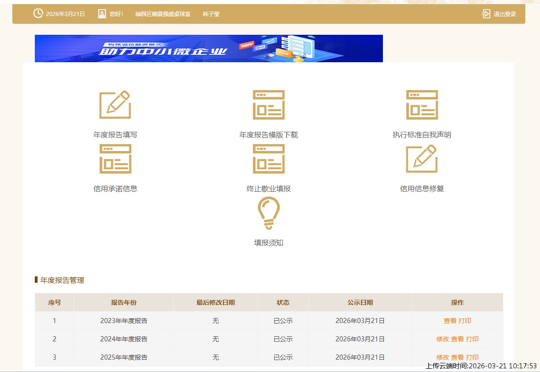The width and height of the screenshot is (540, 372).
Task: Print the 2023年年度报告
Action: [465, 321]
